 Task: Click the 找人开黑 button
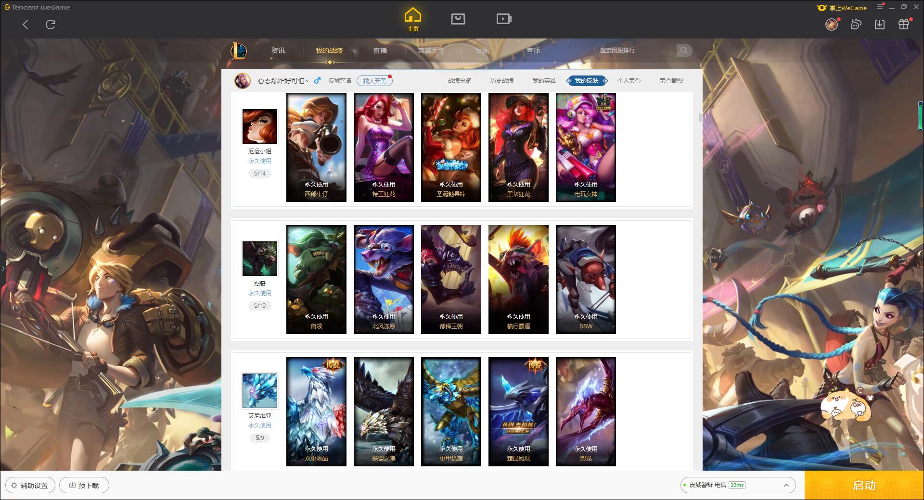(374, 81)
